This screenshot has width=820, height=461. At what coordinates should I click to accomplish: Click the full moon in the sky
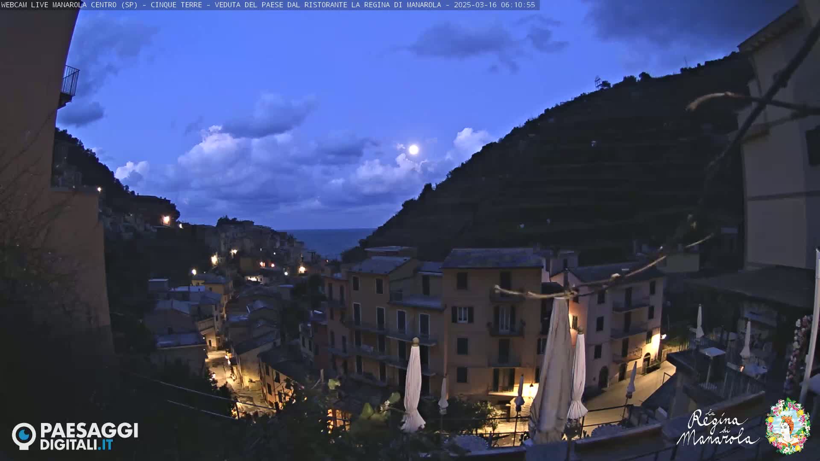point(413,149)
